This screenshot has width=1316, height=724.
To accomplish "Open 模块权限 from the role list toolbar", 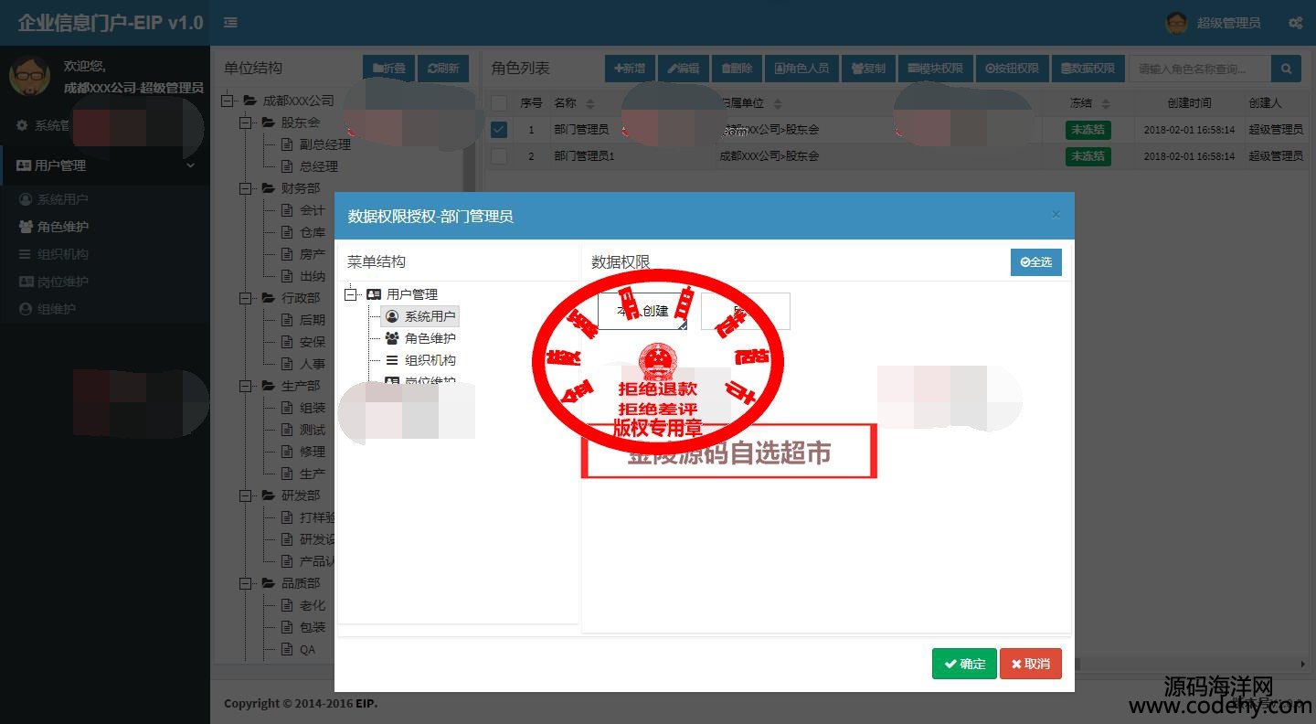I will click(x=936, y=69).
